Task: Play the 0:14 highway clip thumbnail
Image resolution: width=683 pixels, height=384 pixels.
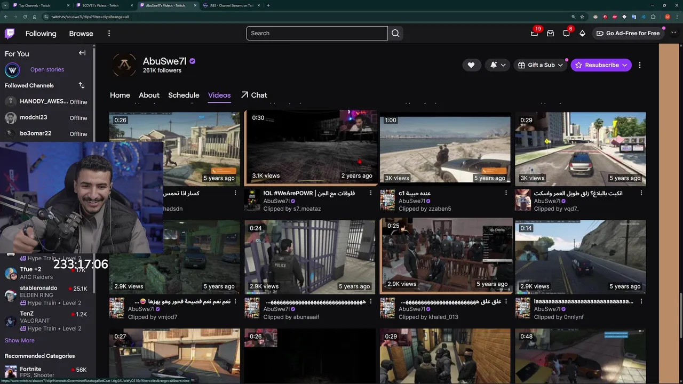Action: tap(581, 257)
